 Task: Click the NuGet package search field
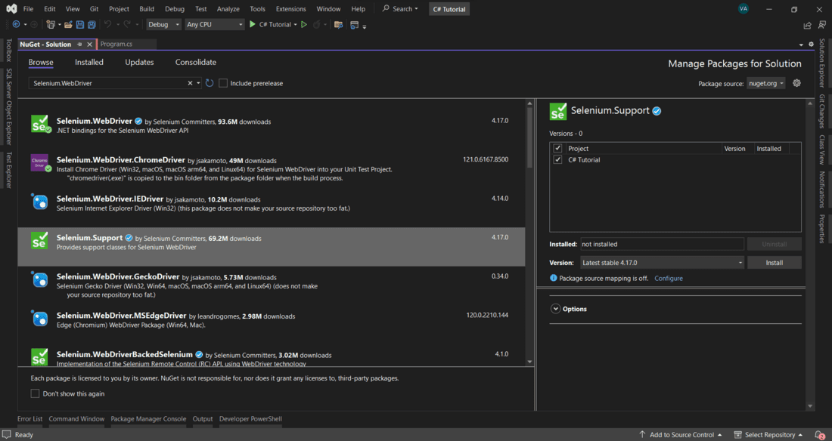109,83
